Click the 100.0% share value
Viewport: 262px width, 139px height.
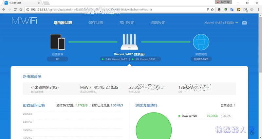(x=226, y=116)
